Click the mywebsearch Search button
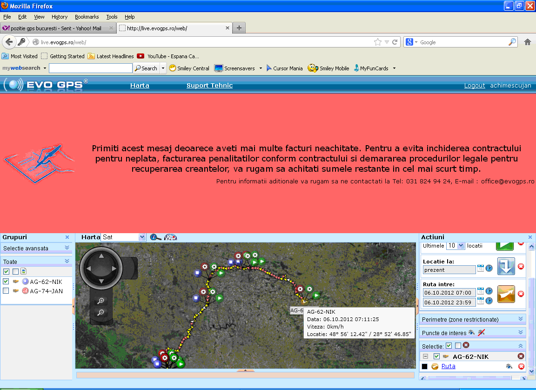The width and height of the screenshot is (536, 390). coord(146,68)
